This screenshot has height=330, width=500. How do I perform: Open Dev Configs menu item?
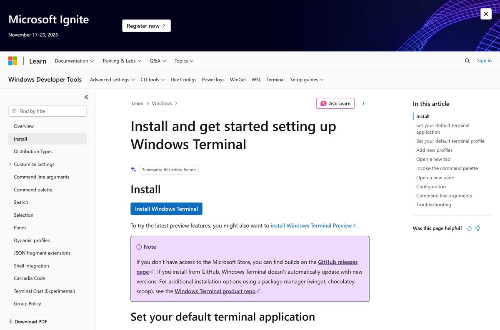(183, 80)
